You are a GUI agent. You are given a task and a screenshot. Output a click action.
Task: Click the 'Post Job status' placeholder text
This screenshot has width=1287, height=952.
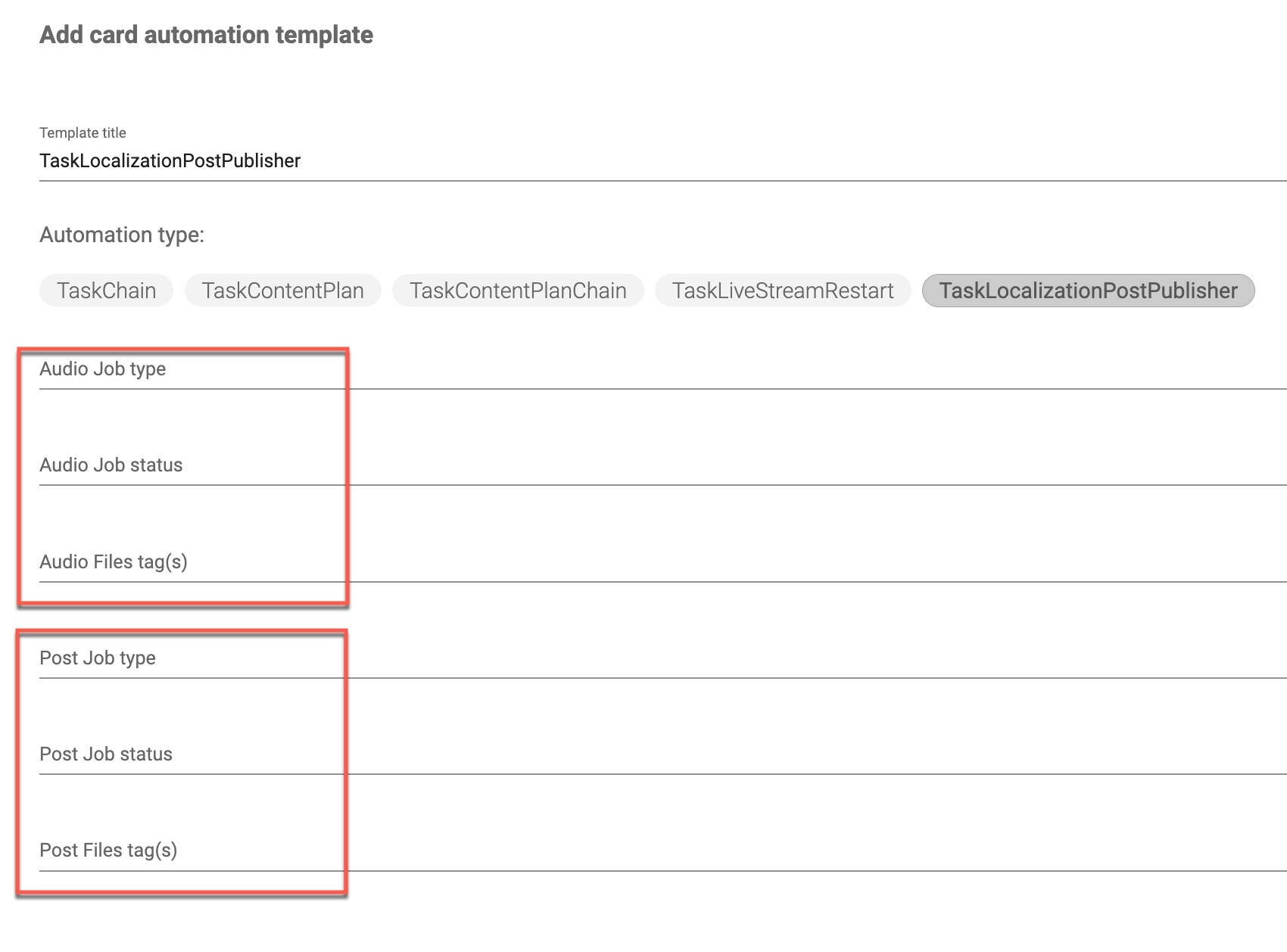[106, 754]
